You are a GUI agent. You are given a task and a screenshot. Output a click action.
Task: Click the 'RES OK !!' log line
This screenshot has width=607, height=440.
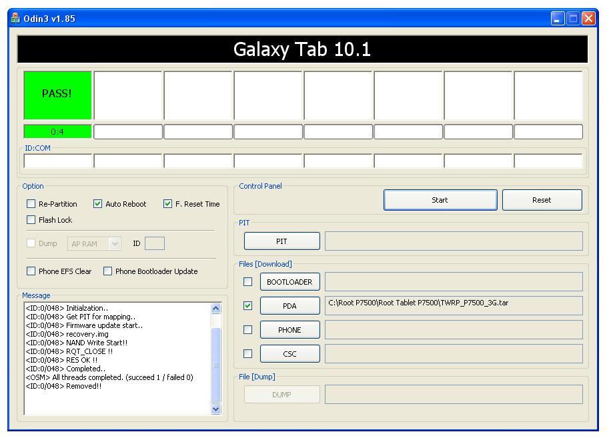coord(61,360)
